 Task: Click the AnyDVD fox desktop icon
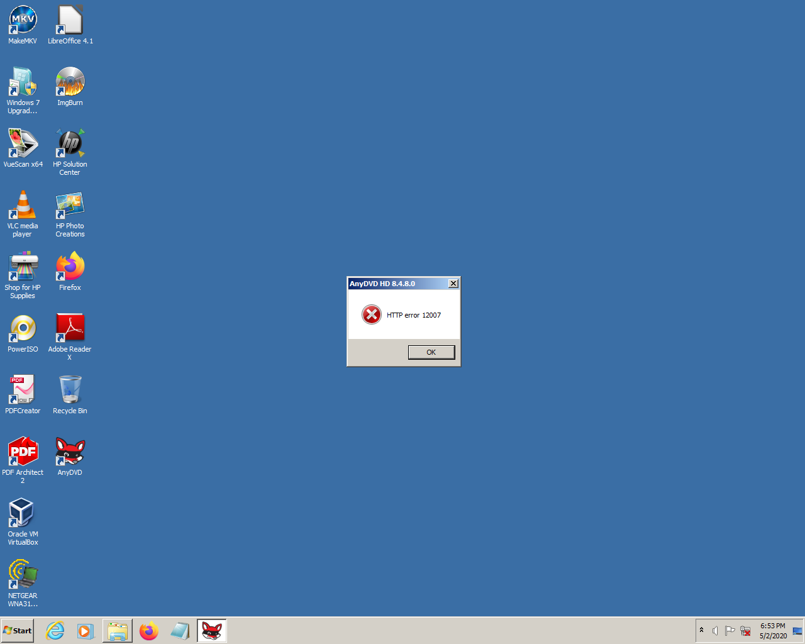coord(70,452)
